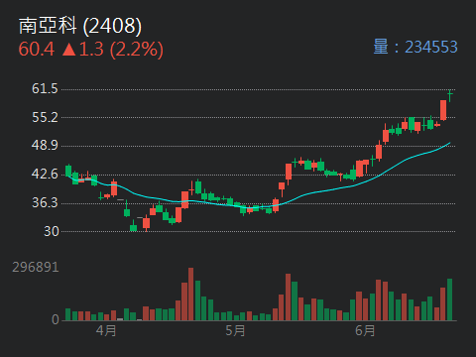Click the 4月 date axis label
Viewport: 476px width, 357px height.
click(x=106, y=330)
